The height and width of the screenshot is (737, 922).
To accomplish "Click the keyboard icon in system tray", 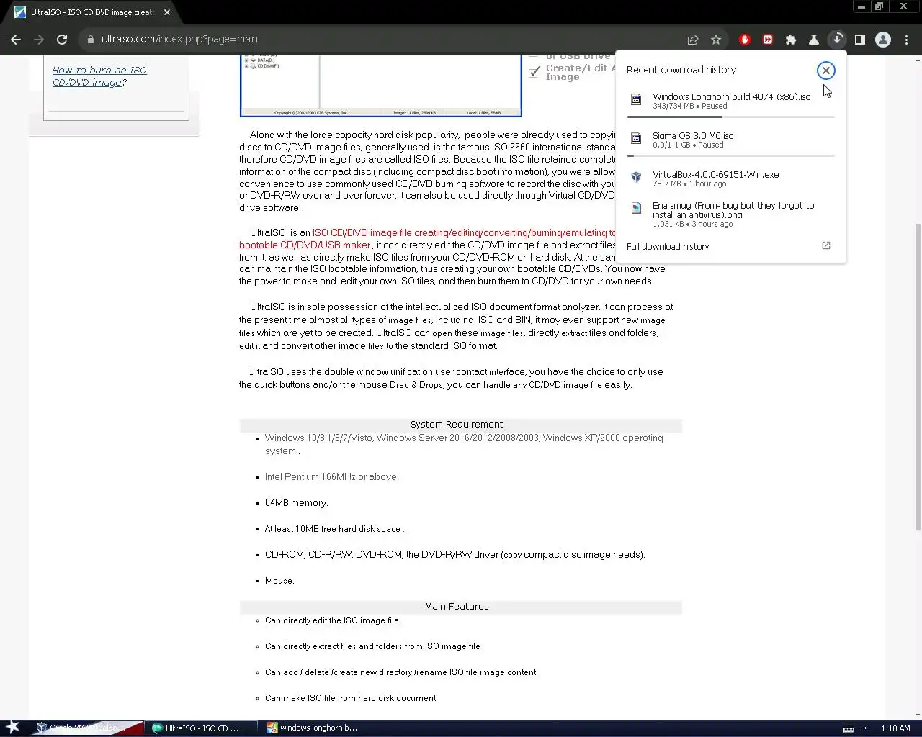I will click(849, 728).
